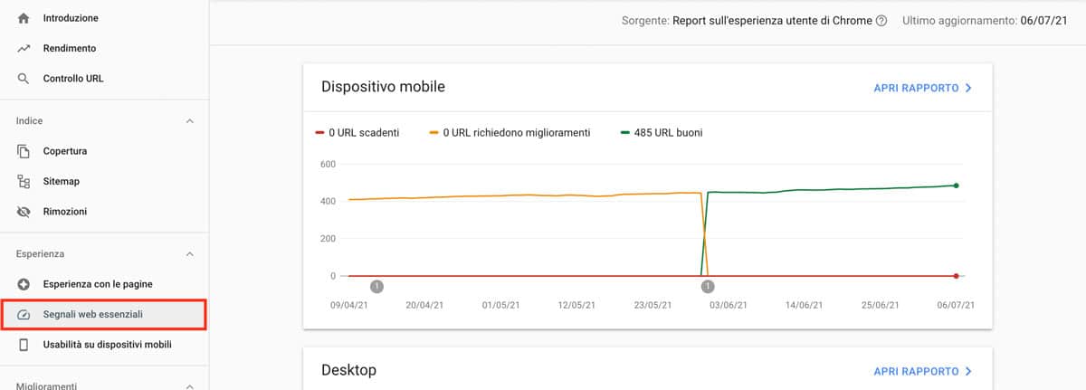1086x390 pixels.
Task: Click the mobile phone usability icon
Action: pyautogui.click(x=24, y=345)
